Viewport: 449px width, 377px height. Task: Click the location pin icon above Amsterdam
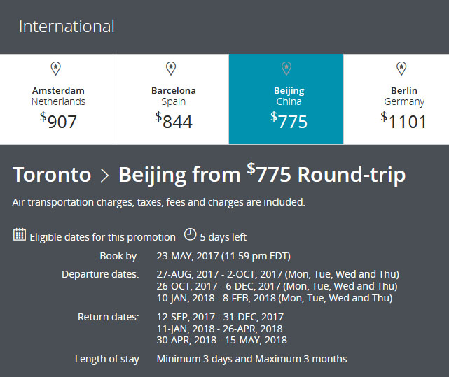(56, 68)
